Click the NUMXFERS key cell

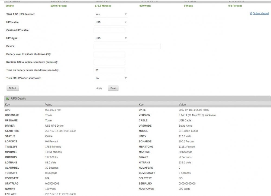pos(146,168)
